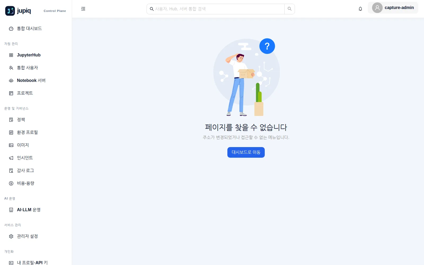Open 이미지 in sidebar
This screenshot has height=265, width=424.
pyautogui.click(x=36, y=145)
